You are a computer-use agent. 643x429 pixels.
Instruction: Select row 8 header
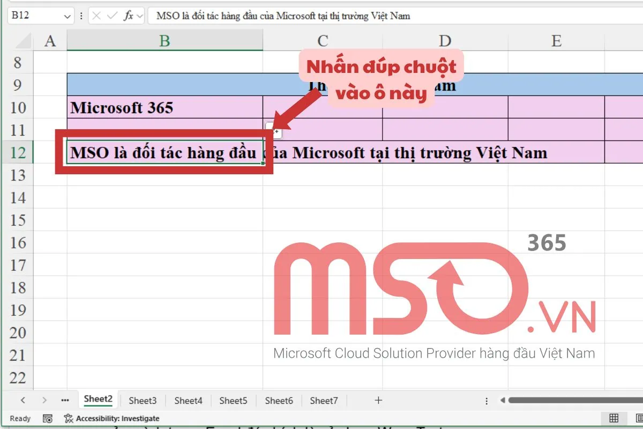[x=18, y=63]
